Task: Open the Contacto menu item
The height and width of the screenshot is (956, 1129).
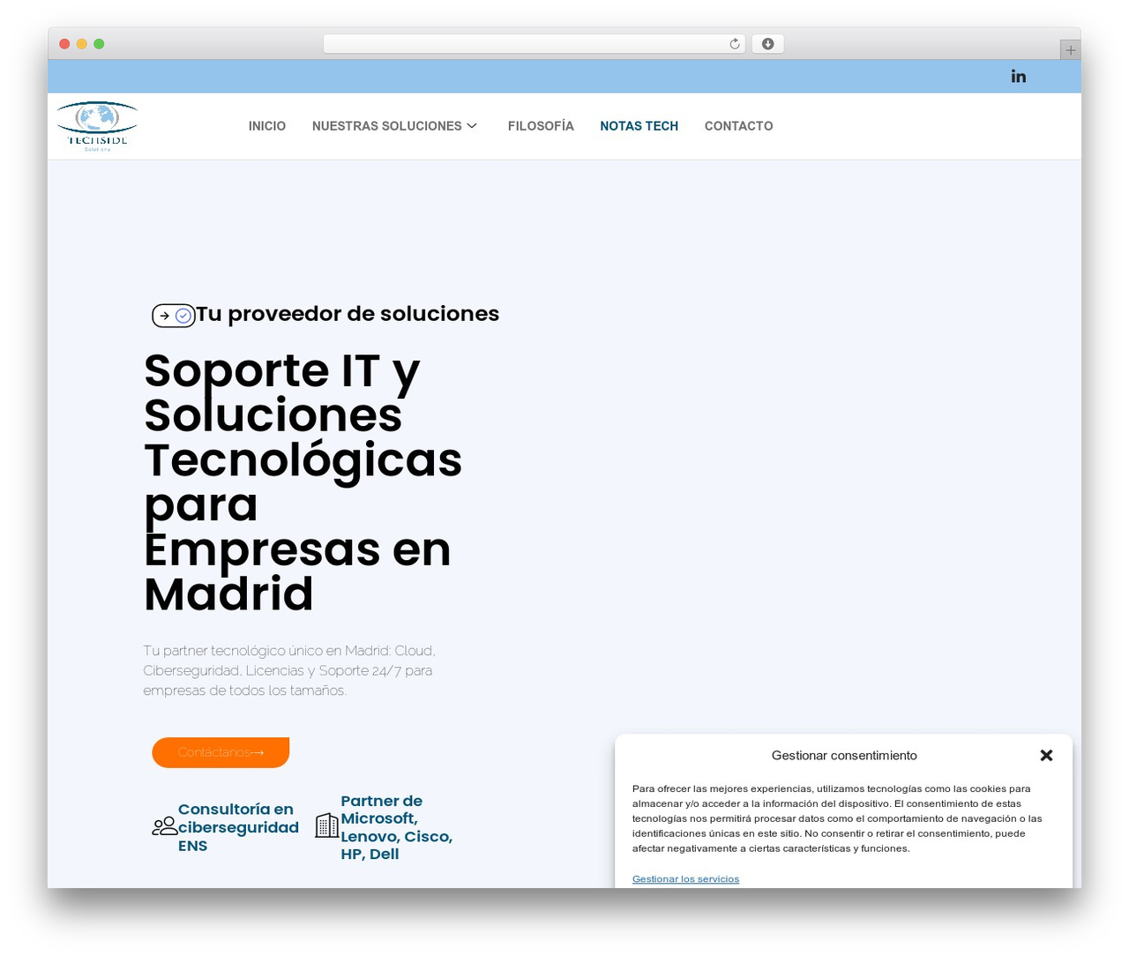Action: tap(739, 126)
